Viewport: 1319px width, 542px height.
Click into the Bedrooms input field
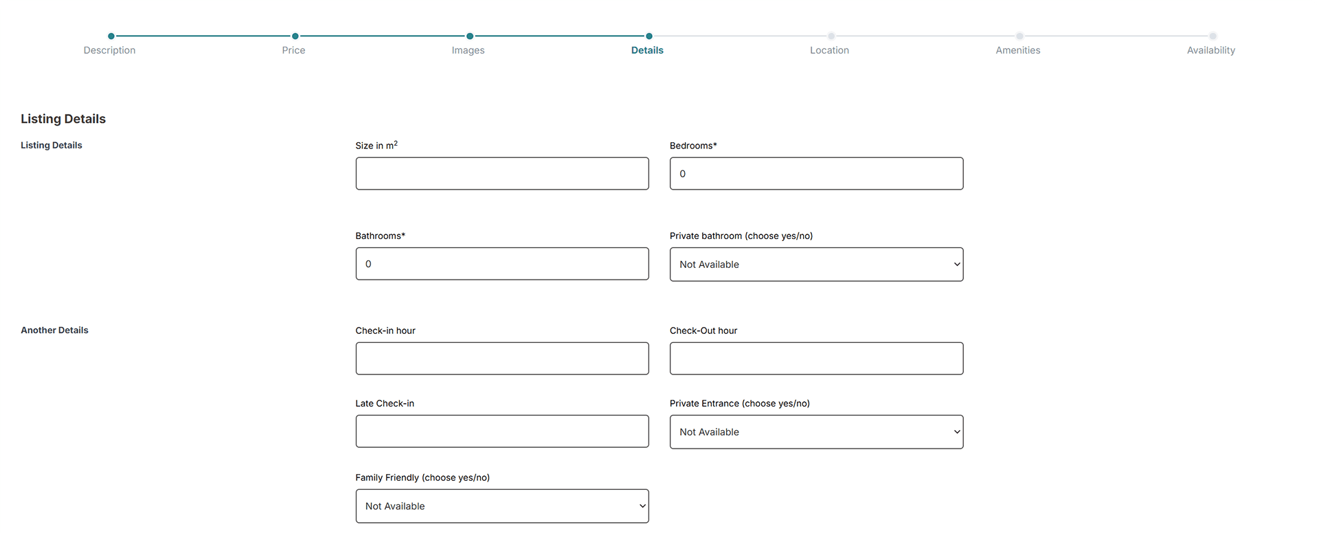click(x=816, y=174)
